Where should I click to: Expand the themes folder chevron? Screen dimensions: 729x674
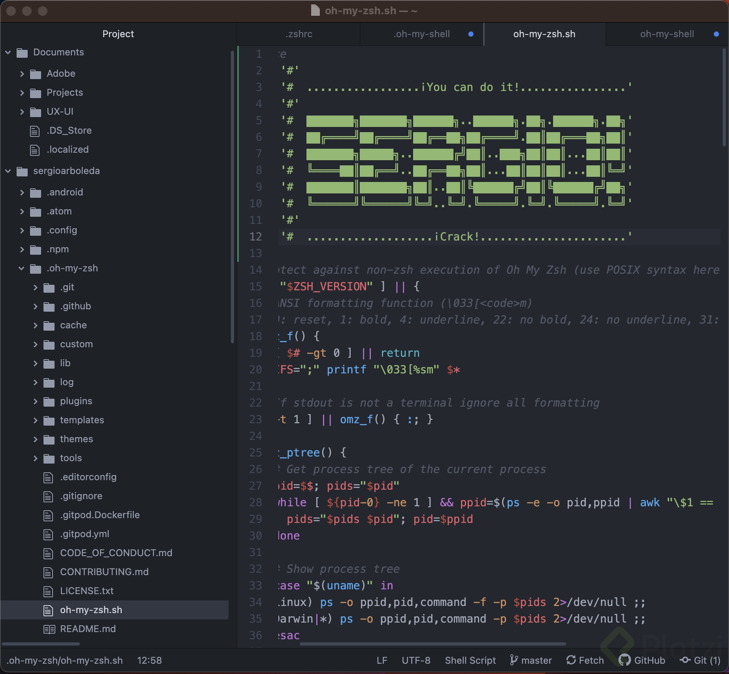tap(35, 439)
